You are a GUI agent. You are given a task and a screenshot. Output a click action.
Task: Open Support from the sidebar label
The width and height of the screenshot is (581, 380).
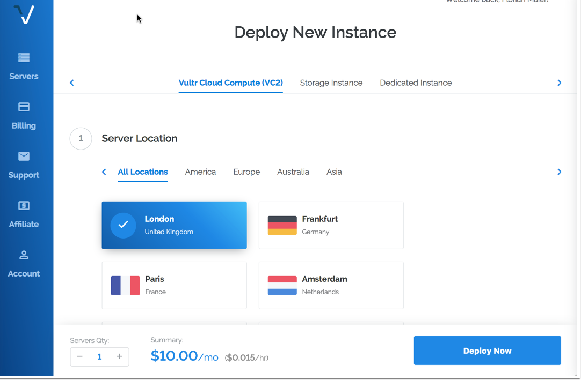click(24, 175)
